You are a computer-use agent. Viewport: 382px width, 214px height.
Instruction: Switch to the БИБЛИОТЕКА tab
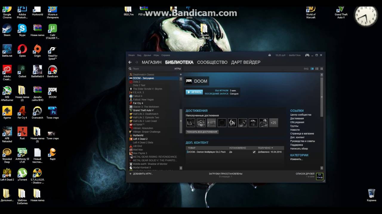179,62
